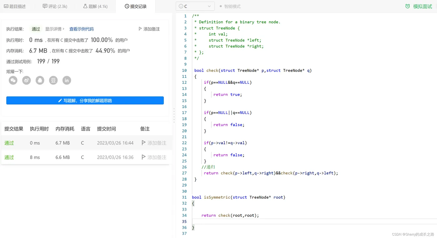Open the 8 ms passed submission
437x238 pixels.
(86, 157)
